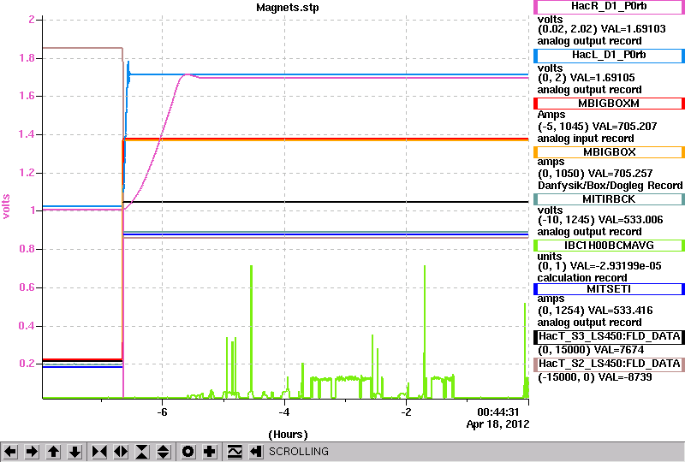Viewport: 685px width, 462px height.
Task: Click the 00:44:31 timestamp on the time axis
Action: coord(498,412)
